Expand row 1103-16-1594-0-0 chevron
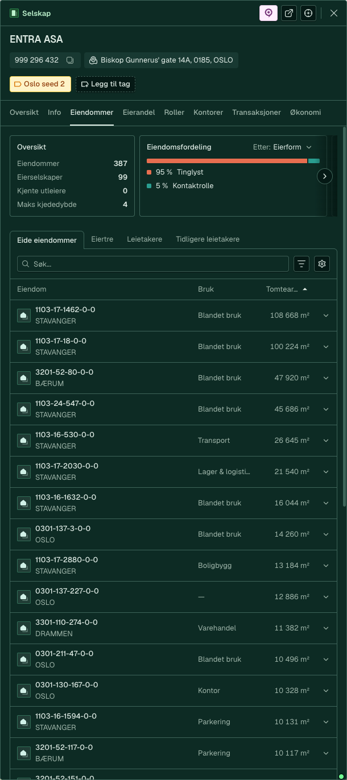 326,722
